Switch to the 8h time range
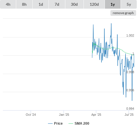The image size is (137, 131). (24, 4)
